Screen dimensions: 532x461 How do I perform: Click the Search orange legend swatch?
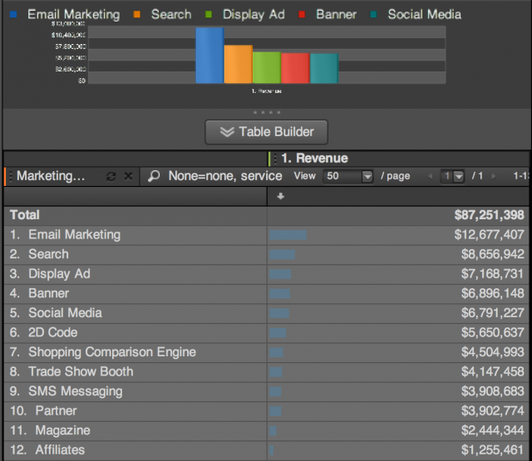137,14
